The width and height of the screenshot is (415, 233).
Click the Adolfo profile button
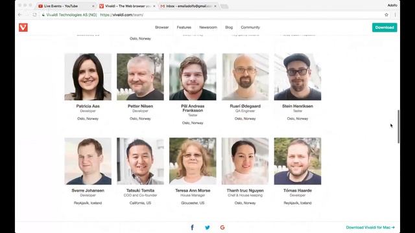click(392, 5)
